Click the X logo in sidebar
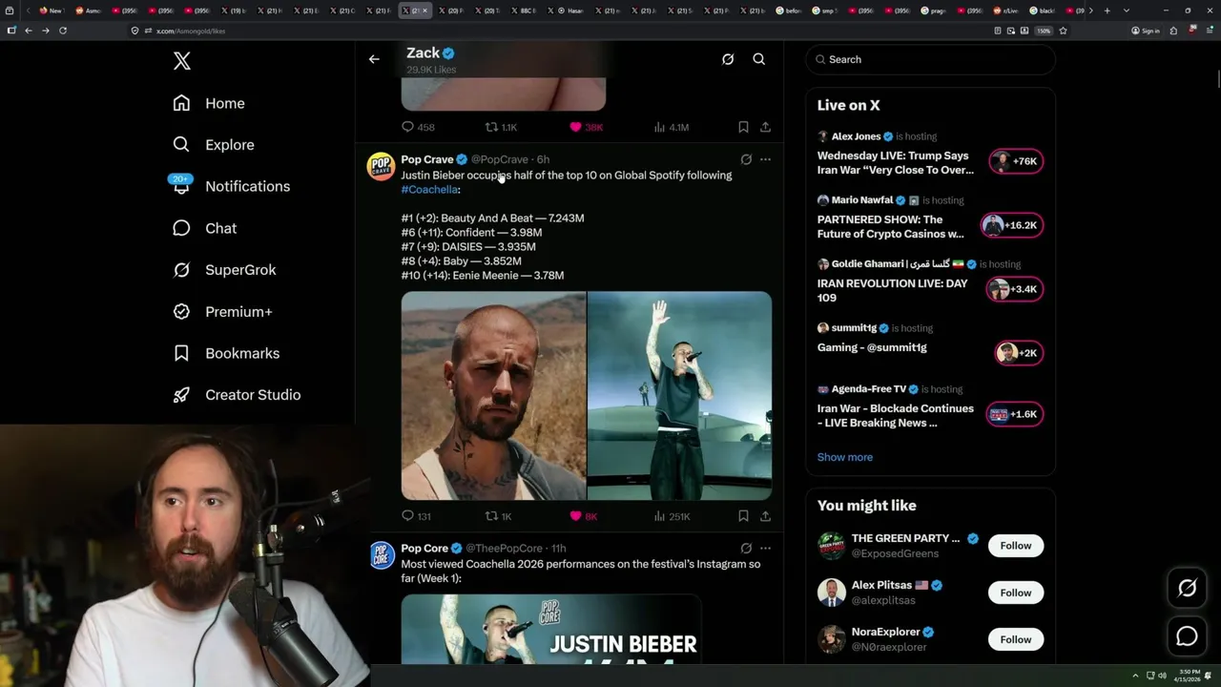 pyautogui.click(x=182, y=61)
